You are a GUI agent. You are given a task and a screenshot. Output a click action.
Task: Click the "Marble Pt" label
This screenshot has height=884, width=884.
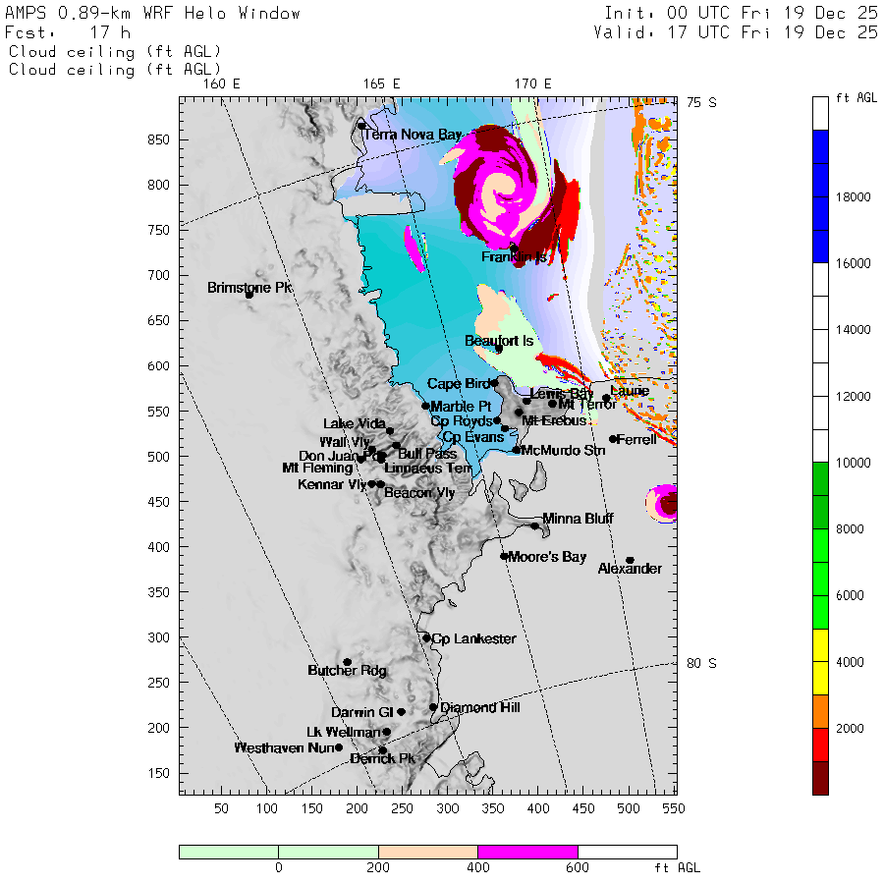pos(461,407)
